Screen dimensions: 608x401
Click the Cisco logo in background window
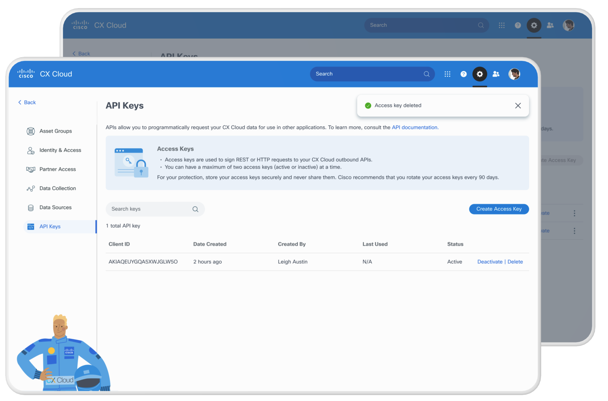click(x=80, y=25)
